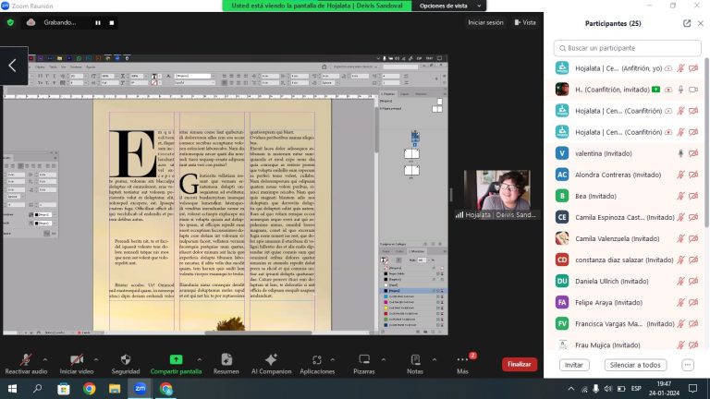Toggle Iniciar video camera
This screenshot has height=399, width=710.
coord(76,358)
